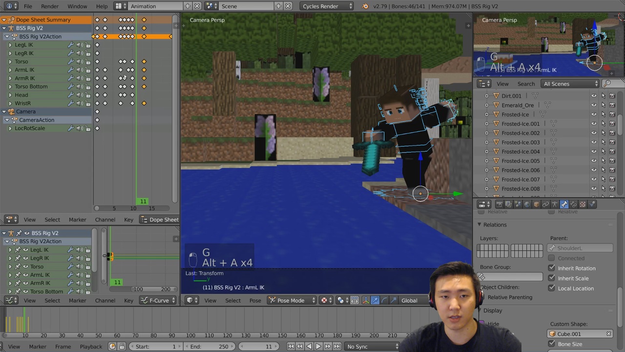Open the Bone Constraints properties tab

[x=573, y=204]
